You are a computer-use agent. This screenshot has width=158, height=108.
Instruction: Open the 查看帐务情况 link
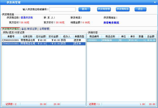[x=112, y=23]
